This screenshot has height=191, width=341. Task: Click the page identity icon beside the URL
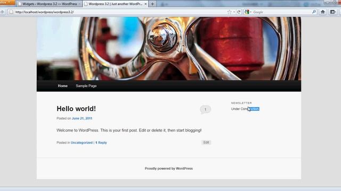[x=11, y=12]
